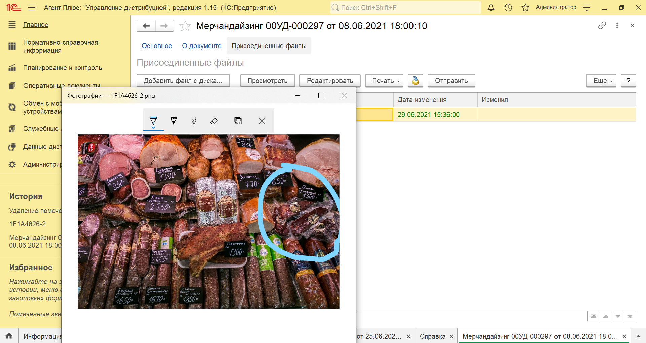The image size is (646, 343).
Task: Click the meat counter photo in Photos
Action: pos(209,222)
